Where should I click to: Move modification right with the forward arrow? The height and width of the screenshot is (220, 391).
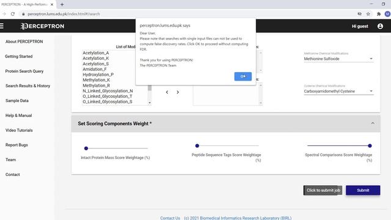178,92
